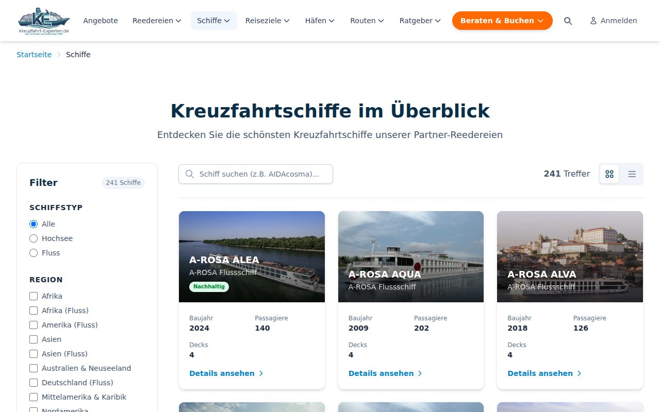Check the Amerika (Fluss) region checkbox
Viewport: 660px width, 412px height.
click(x=34, y=325)
